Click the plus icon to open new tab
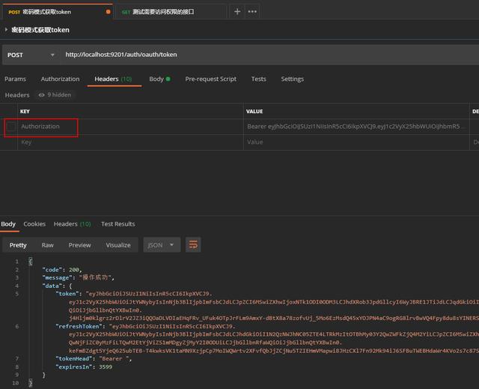 click(x=237, y=12)
